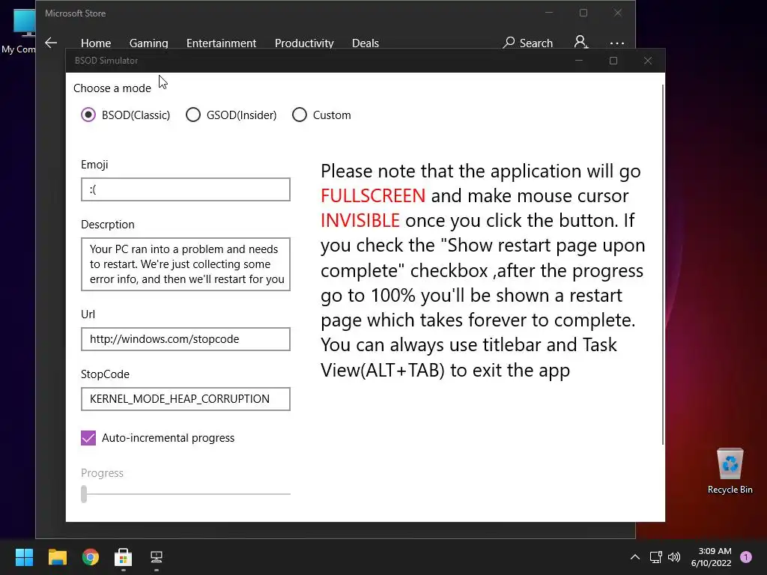Open Productivity tab in Microsoft Store
Screen dimensions: 767x575
point(304,43)
